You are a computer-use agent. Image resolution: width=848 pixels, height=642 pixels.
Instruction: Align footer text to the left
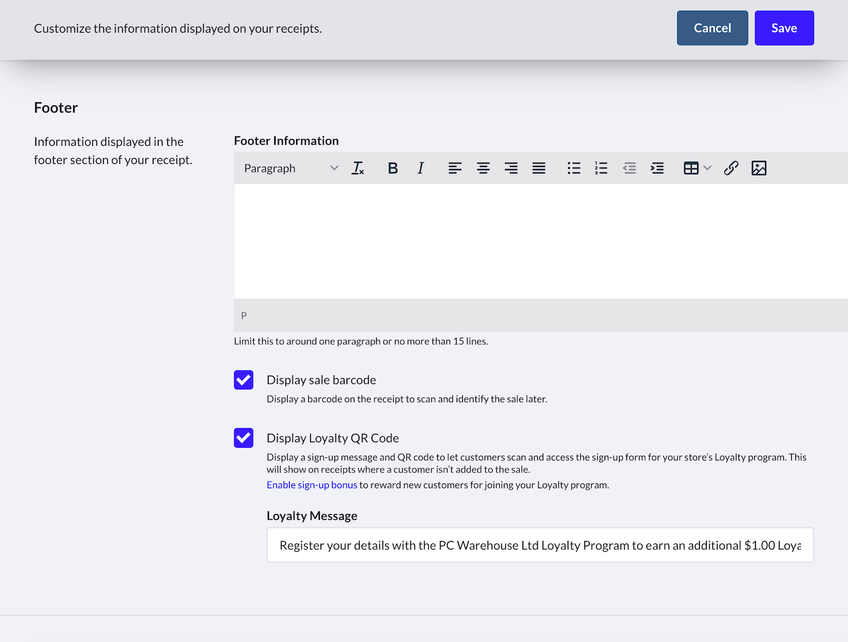pos(455,168)
